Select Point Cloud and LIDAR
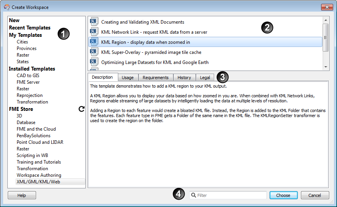The width and height of the screenshot is (337, 207). coord(40,142)
